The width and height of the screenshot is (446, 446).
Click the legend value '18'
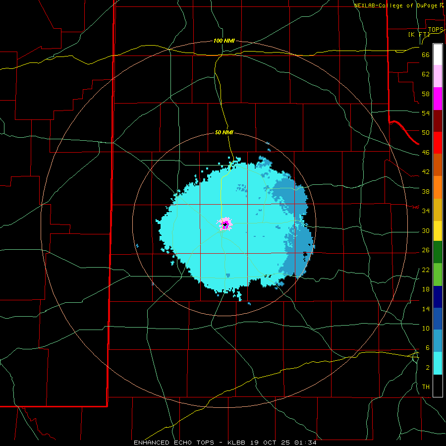(426, 289)
